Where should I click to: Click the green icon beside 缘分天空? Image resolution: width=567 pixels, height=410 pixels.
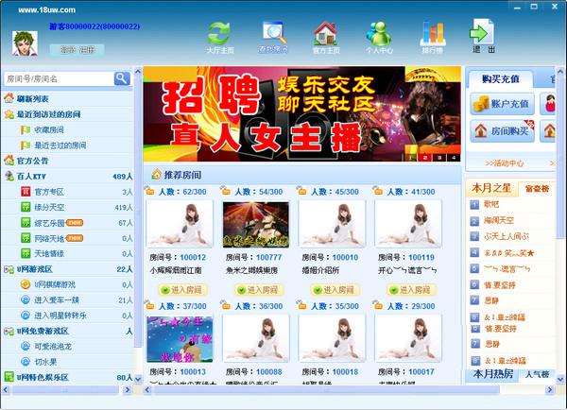[x=26, y=207]
